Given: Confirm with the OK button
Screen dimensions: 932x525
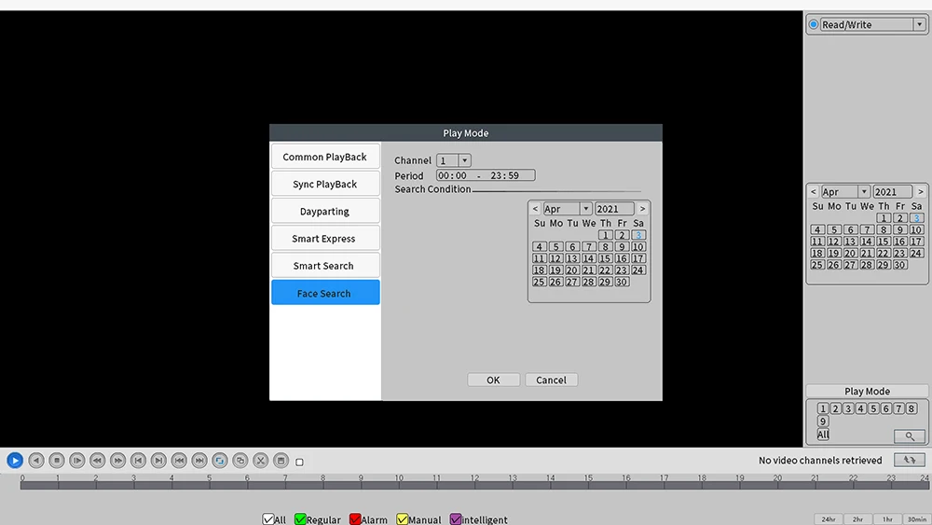Looking at the screenshot, I should tap(493, 380).
